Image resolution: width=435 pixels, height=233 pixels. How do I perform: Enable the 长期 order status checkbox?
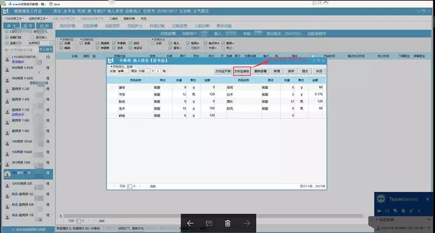[x=61, y=43]
